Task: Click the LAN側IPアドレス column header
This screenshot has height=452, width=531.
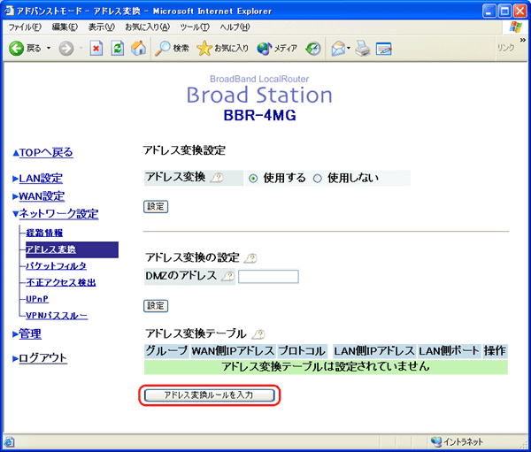Action: pyautogui.click(x=374, y=351)
